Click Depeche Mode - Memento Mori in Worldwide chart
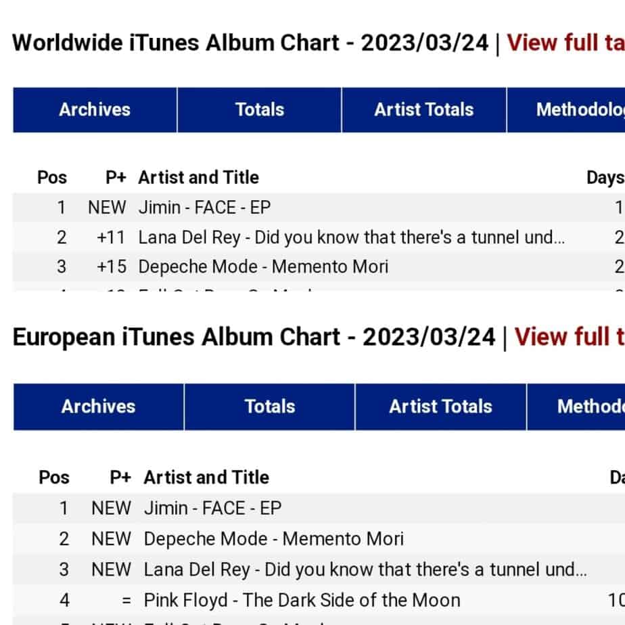 click(263, 267)
